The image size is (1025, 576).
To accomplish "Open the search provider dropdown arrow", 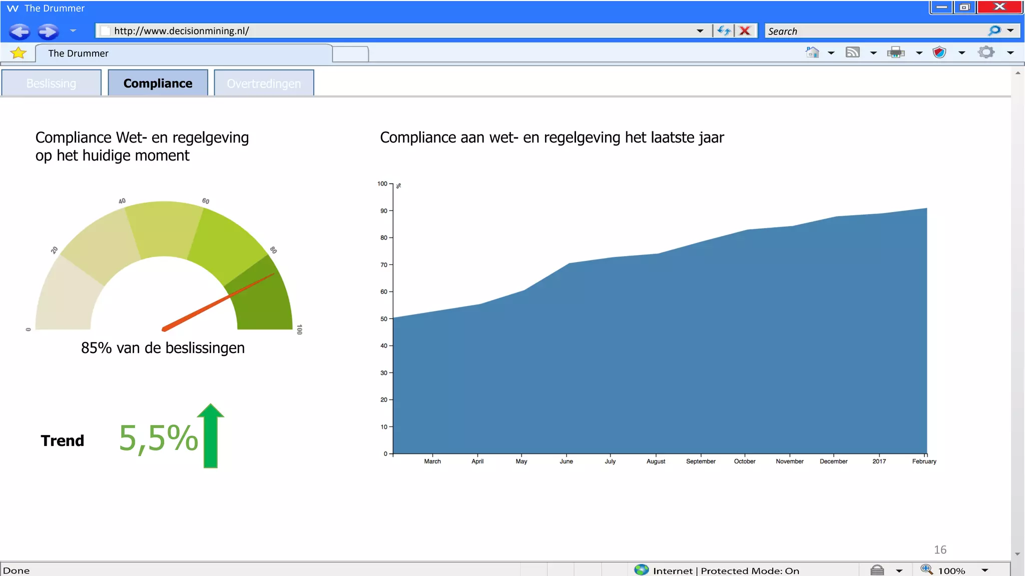I will click(1010, 30).
